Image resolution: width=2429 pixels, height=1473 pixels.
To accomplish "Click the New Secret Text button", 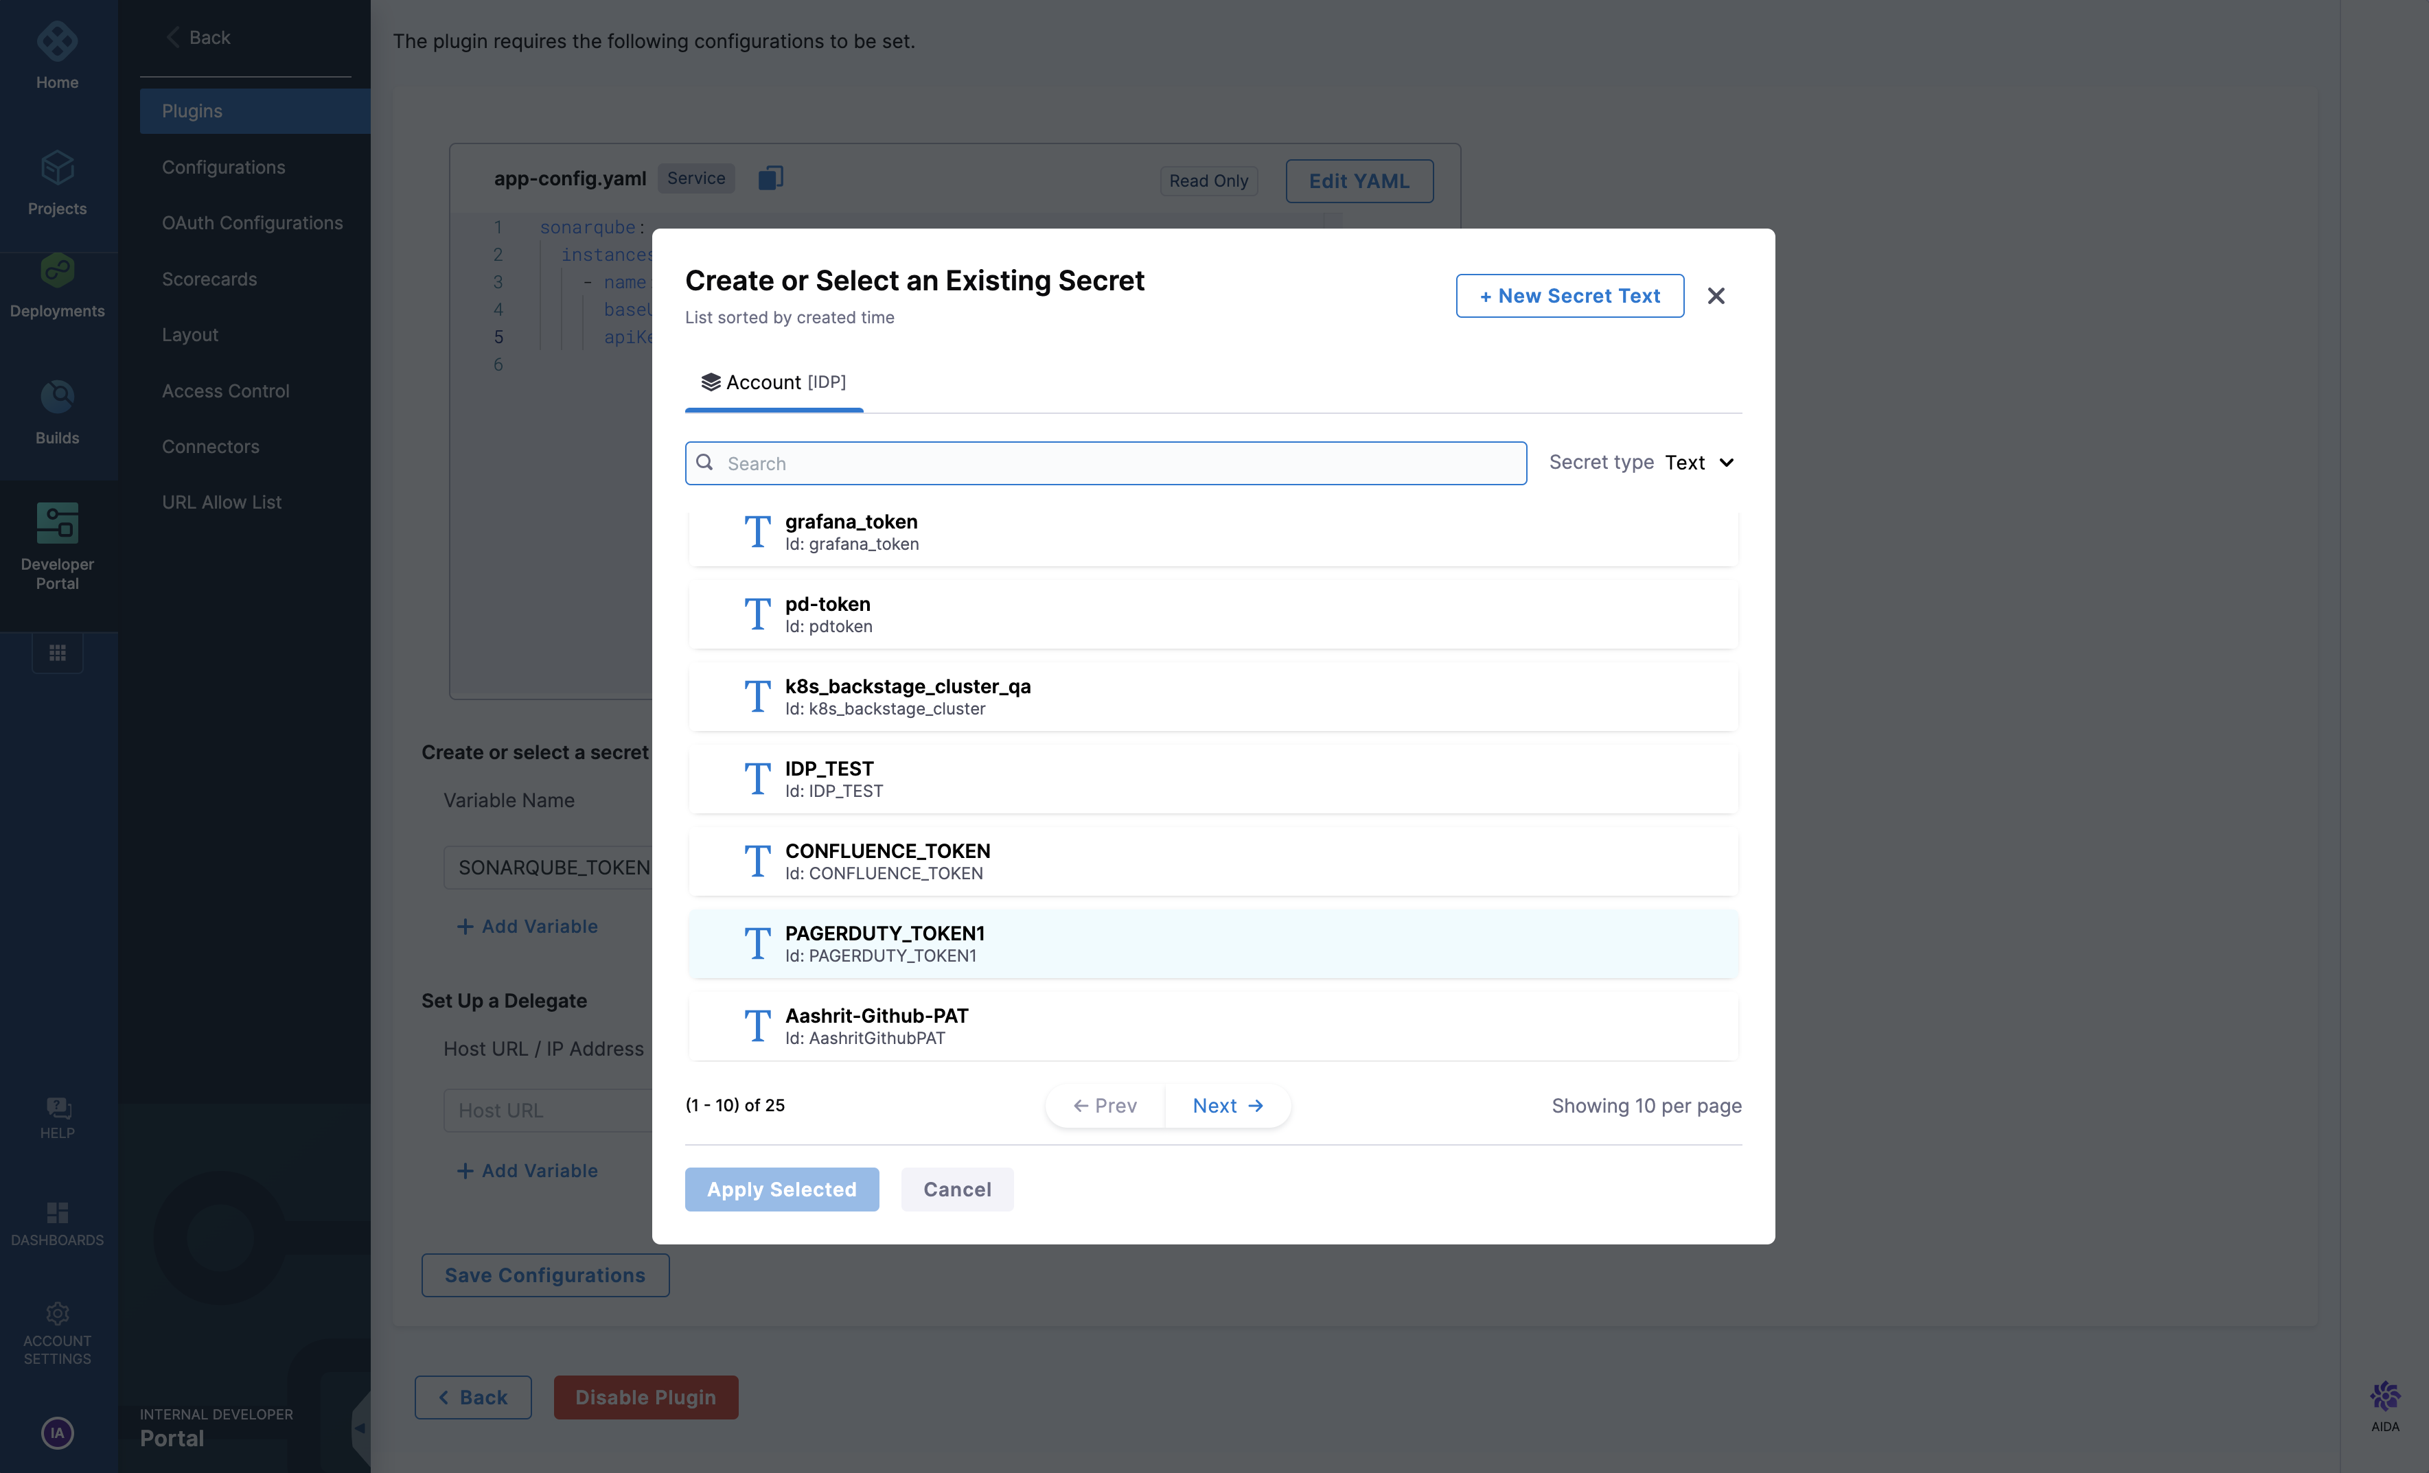I will tap(1569, 296).
